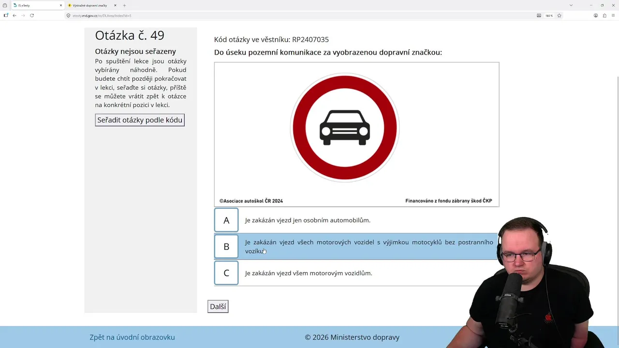This screenshot has width=619, height=348.
Task: Click the install/save page icon in address bar
Action: (x=539, y=15)
